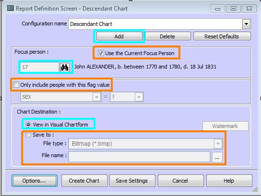The width and height of the screenshot is (261, 196).
Task: Click the binoculars find-person icon
Action: point(65,67)
